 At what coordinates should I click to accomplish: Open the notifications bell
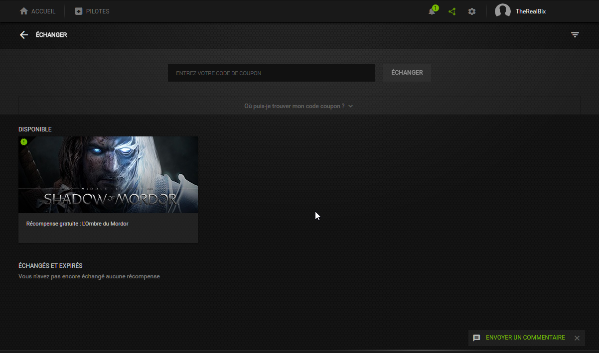click(432, 11)
